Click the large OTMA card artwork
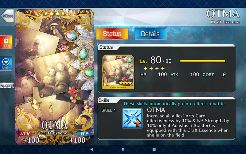The width and height of the screenshot is (246, 154). tap(55, 77)
